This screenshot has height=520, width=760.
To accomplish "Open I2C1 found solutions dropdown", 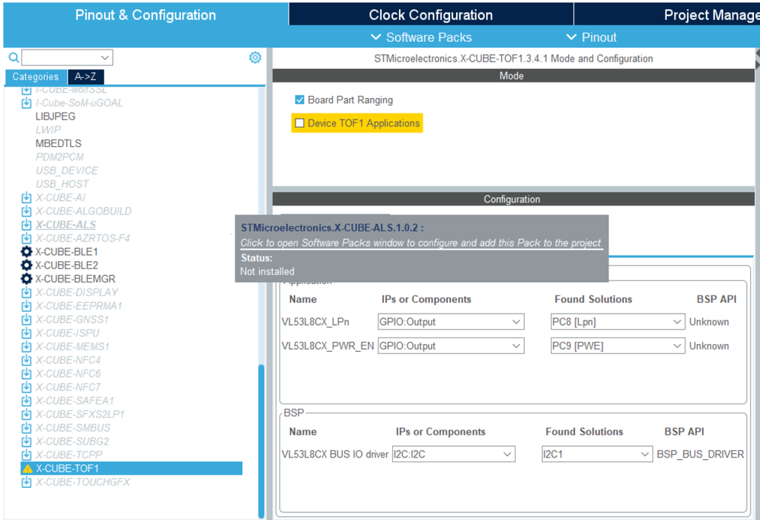I will point(597,454).
